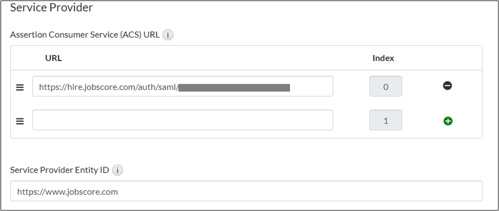The height and width of the screenshot is (211, 499).
Task: Click blank space after the redacted block in first URL
Action: tap(311, 87)
